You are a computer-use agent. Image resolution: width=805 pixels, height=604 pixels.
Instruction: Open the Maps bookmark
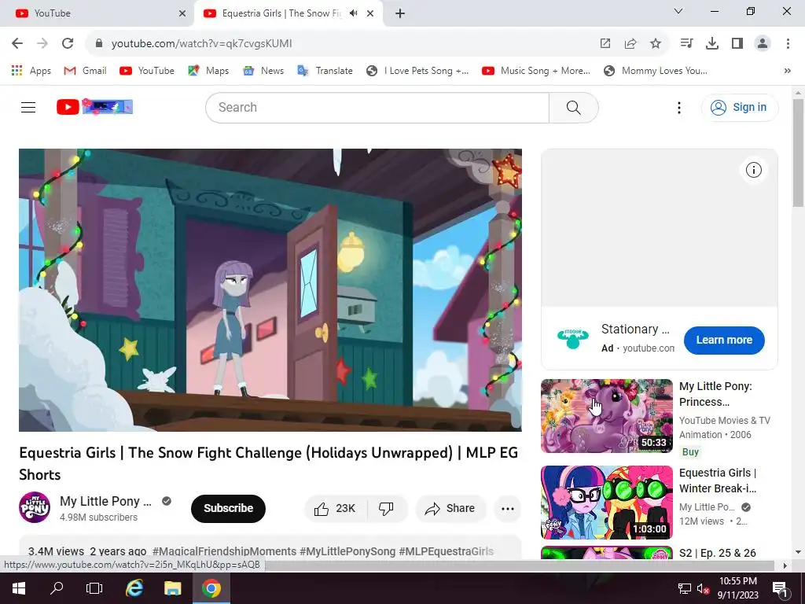coord(208,71)
